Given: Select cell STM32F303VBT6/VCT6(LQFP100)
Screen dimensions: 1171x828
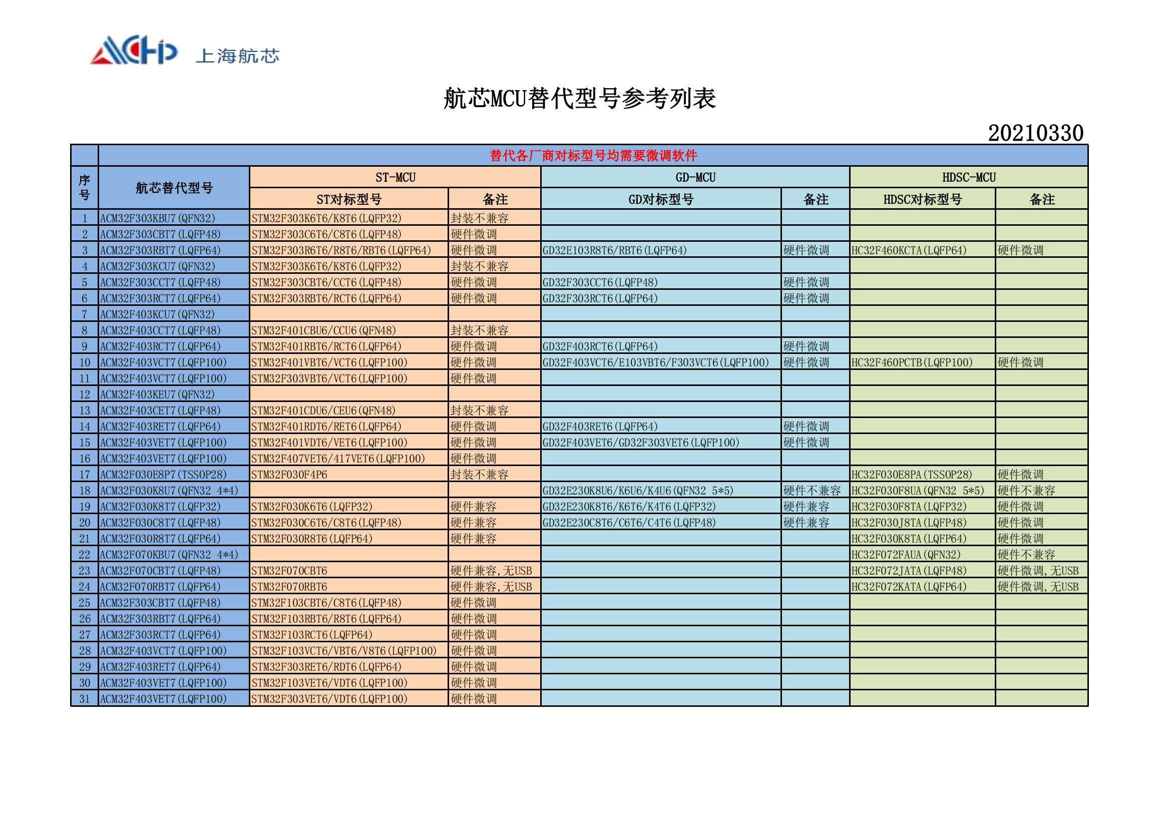Looking at the screenshot, I should [349, 378].
